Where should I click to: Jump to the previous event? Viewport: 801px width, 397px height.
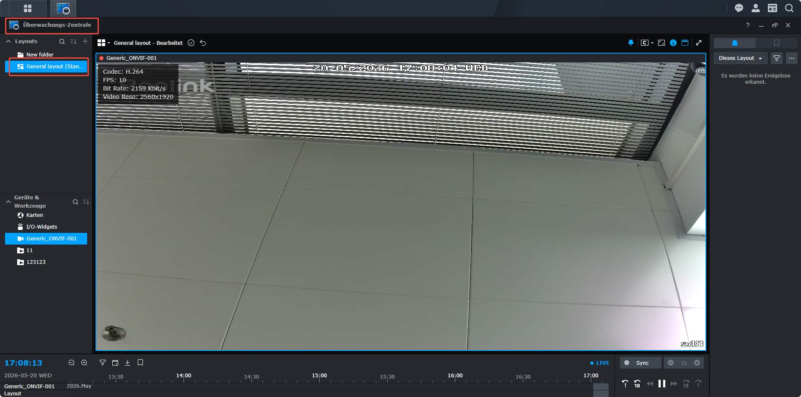click(x=625, y=384)
